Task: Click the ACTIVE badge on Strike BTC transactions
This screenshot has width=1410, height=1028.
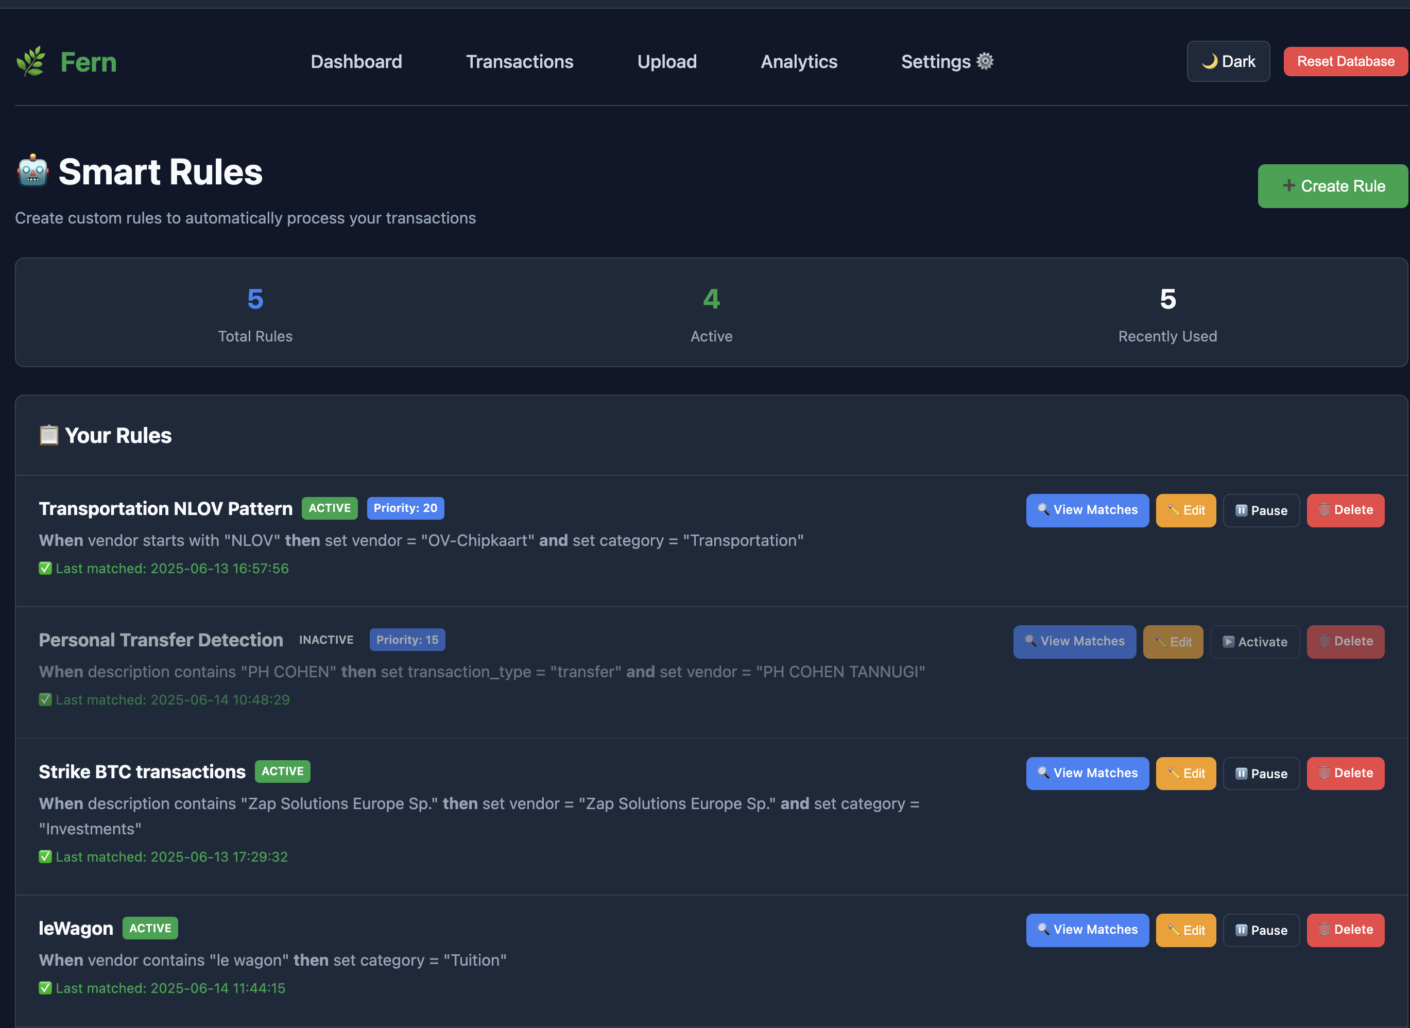Action: [283, 771]
